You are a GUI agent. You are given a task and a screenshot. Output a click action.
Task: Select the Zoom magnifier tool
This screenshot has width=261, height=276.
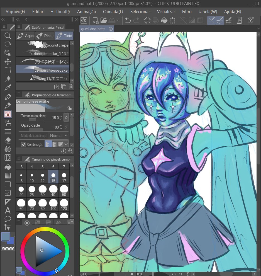click(x=8, y=36)
